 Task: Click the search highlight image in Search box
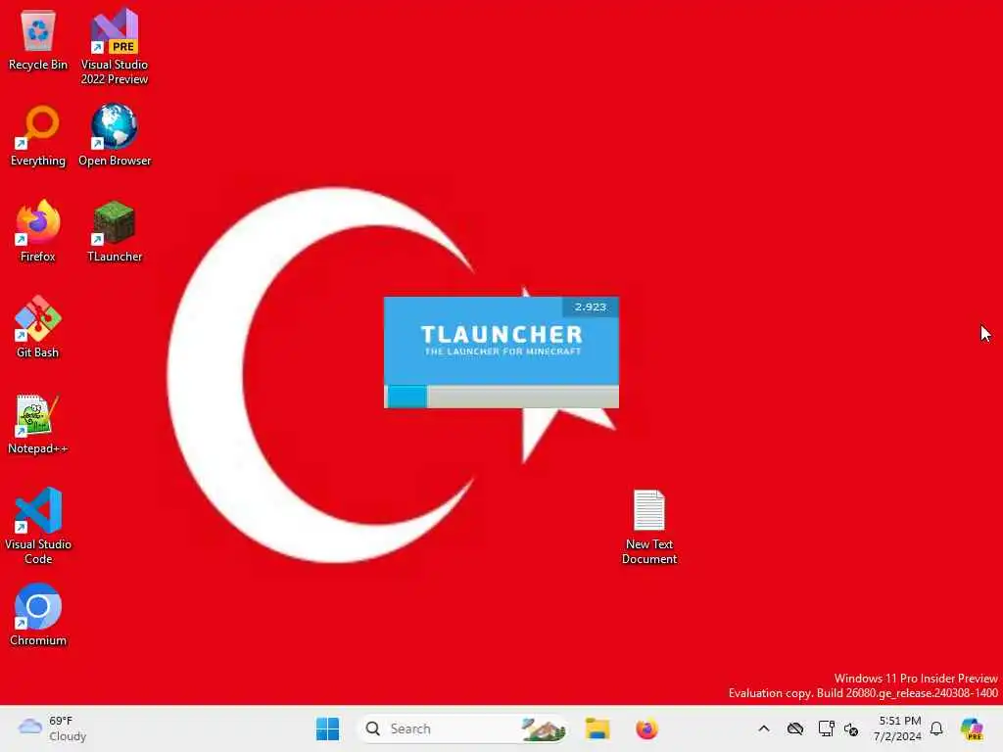click(543, 728)
